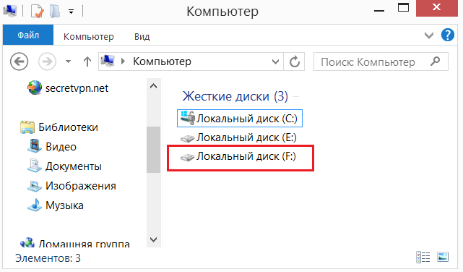
Task: Click the Домашняя группа icon
Action: tap(27, 243)
